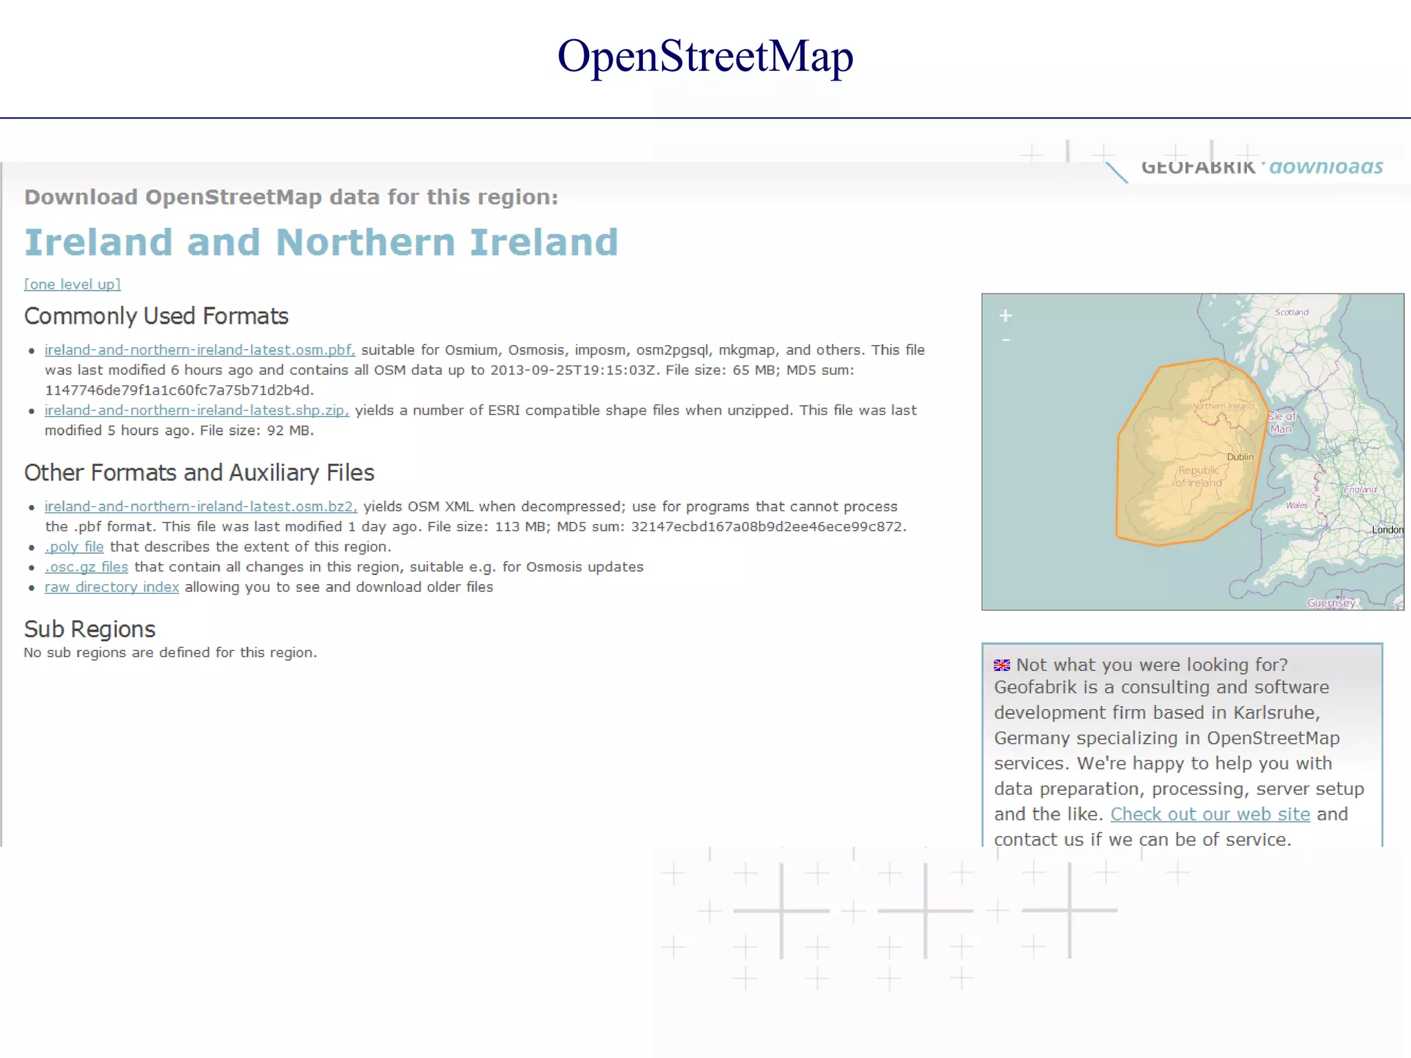Go up via one level up link
This screenshot has height=1058, width=1411.
72,284
